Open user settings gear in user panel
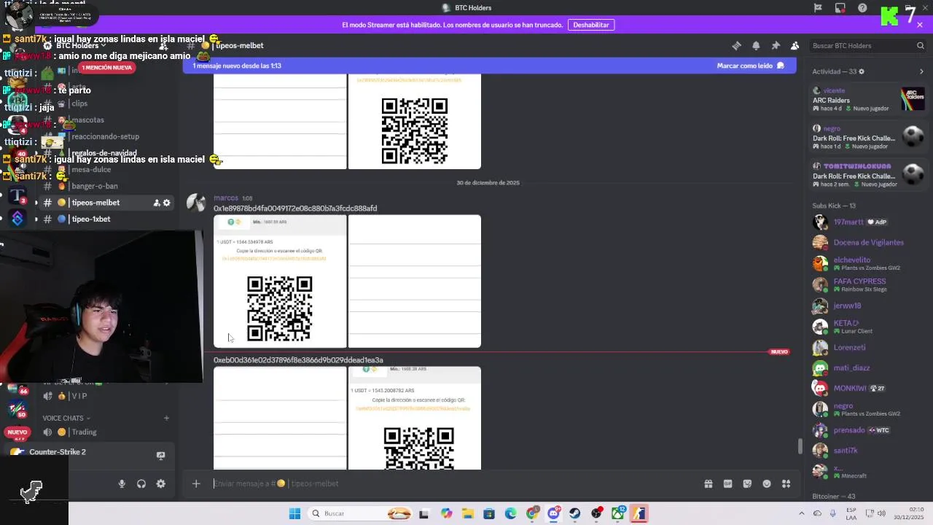This screenshot has height=525, width=933. pos(161,483)
